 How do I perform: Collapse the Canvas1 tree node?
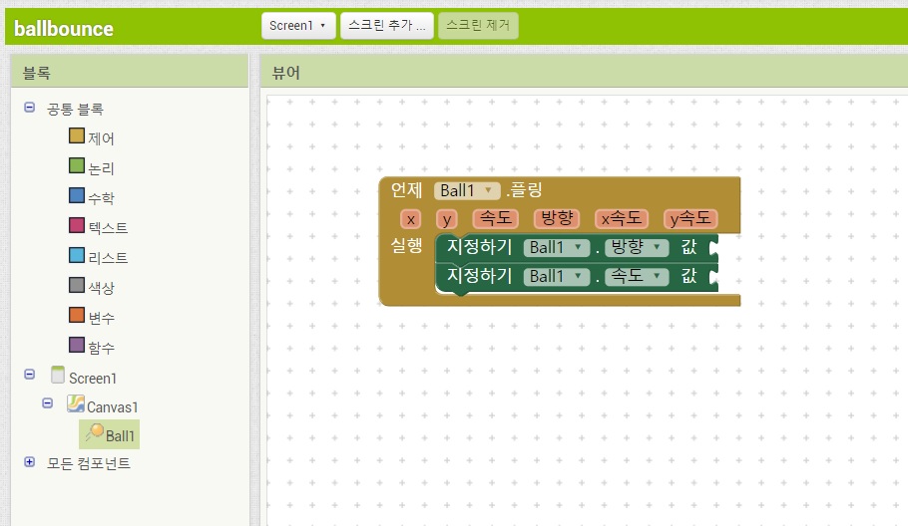tap(48, 402)
